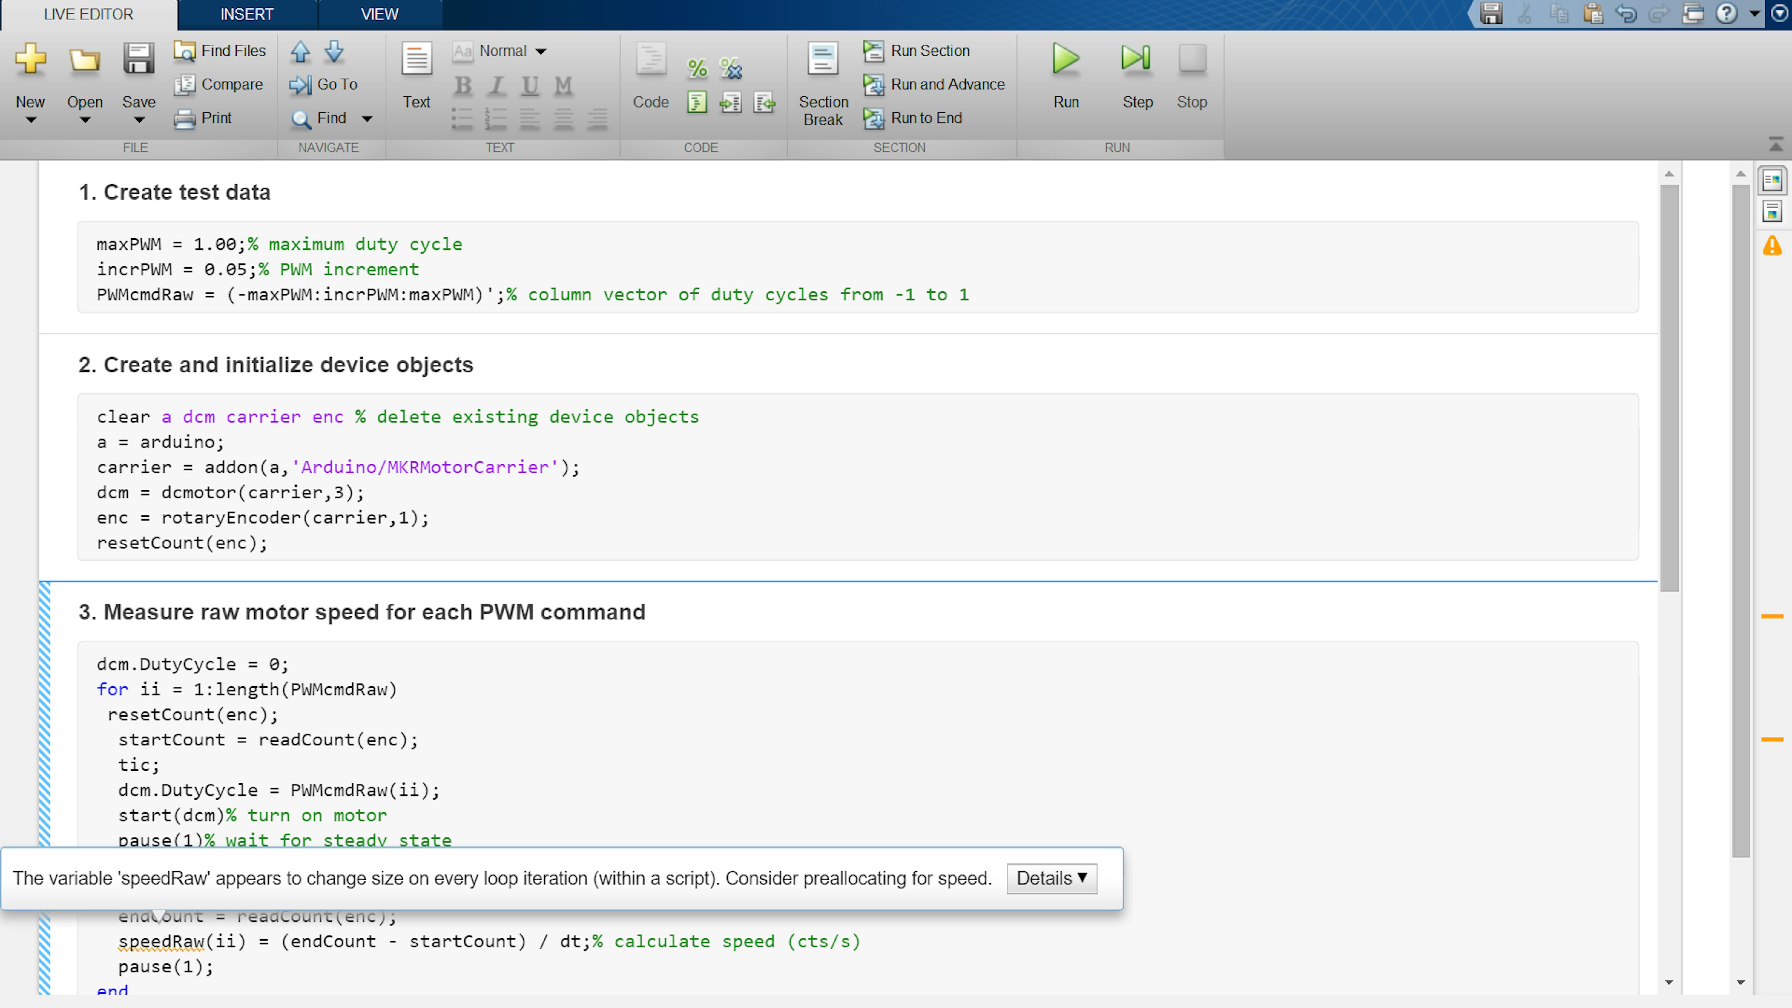Click quick access Copy icon

pos(1559,14)
